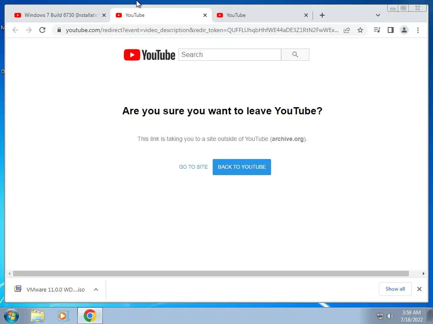Click Show all downloads button

(395, 289)
